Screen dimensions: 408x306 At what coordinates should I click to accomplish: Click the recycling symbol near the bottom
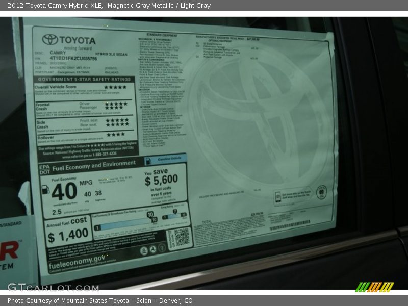click(153, 248)
